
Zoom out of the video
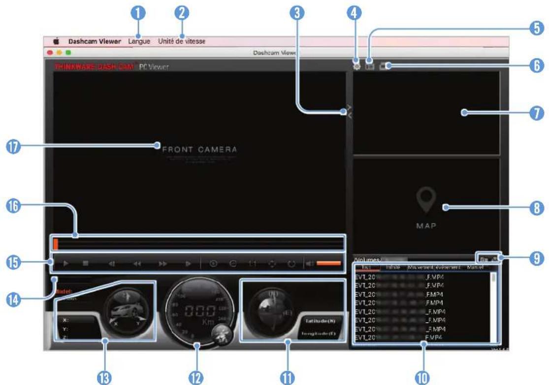233,263
